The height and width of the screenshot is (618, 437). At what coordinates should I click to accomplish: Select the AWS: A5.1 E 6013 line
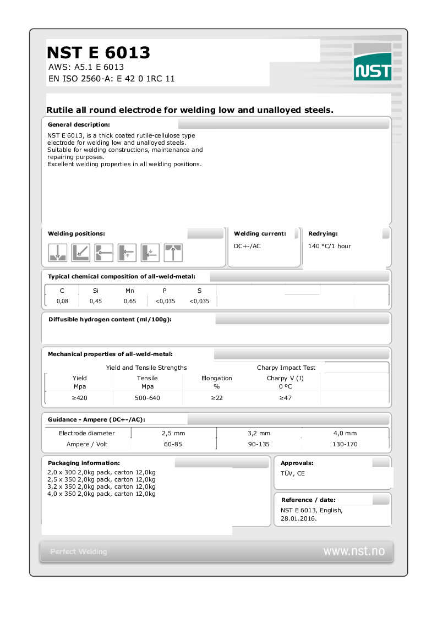tap(86, 67)
